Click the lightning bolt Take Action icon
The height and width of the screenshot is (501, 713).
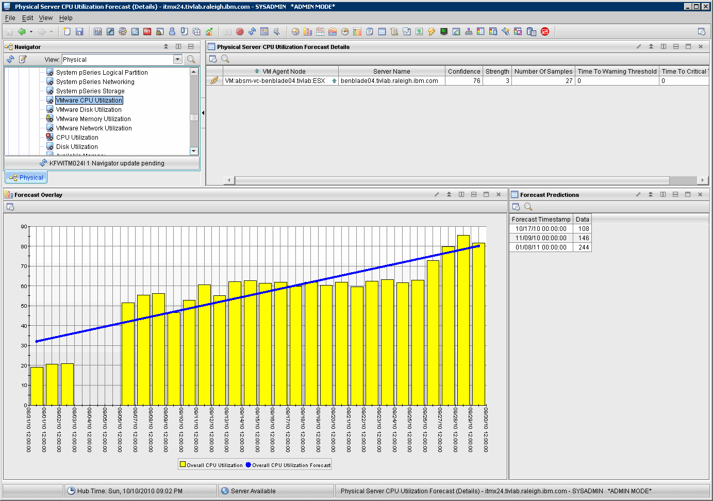click(x=432, y=31)
